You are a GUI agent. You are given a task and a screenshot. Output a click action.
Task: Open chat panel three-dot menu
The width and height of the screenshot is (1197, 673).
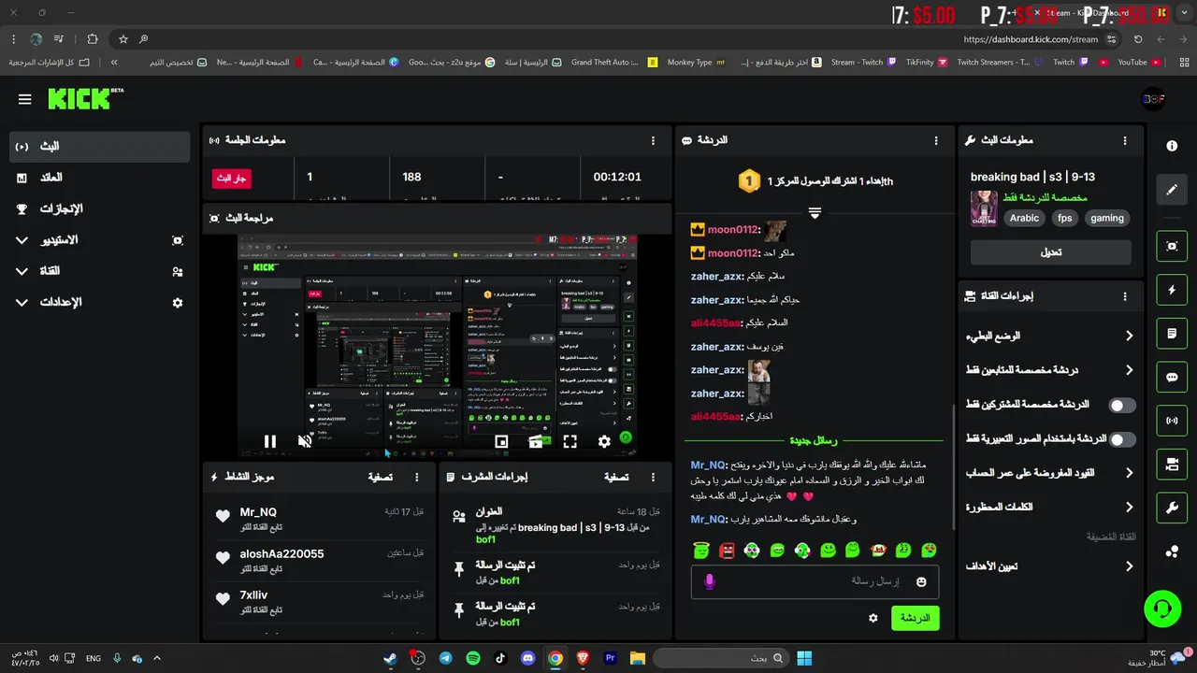pyautogui.click(x=936, y=140)
